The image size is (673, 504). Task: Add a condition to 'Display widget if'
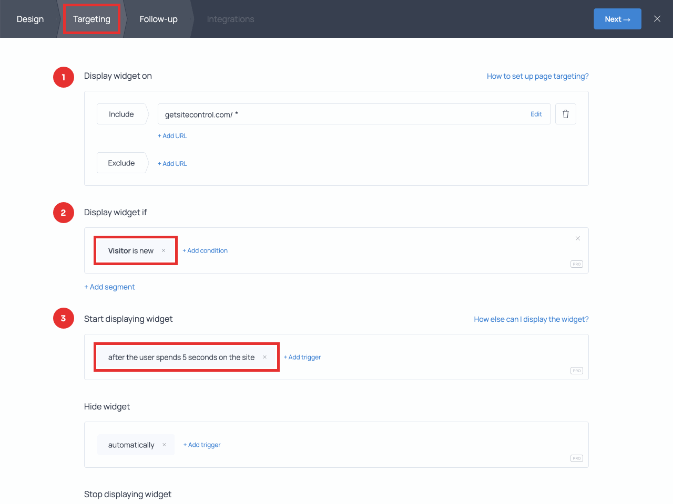[x=205, y=250]
